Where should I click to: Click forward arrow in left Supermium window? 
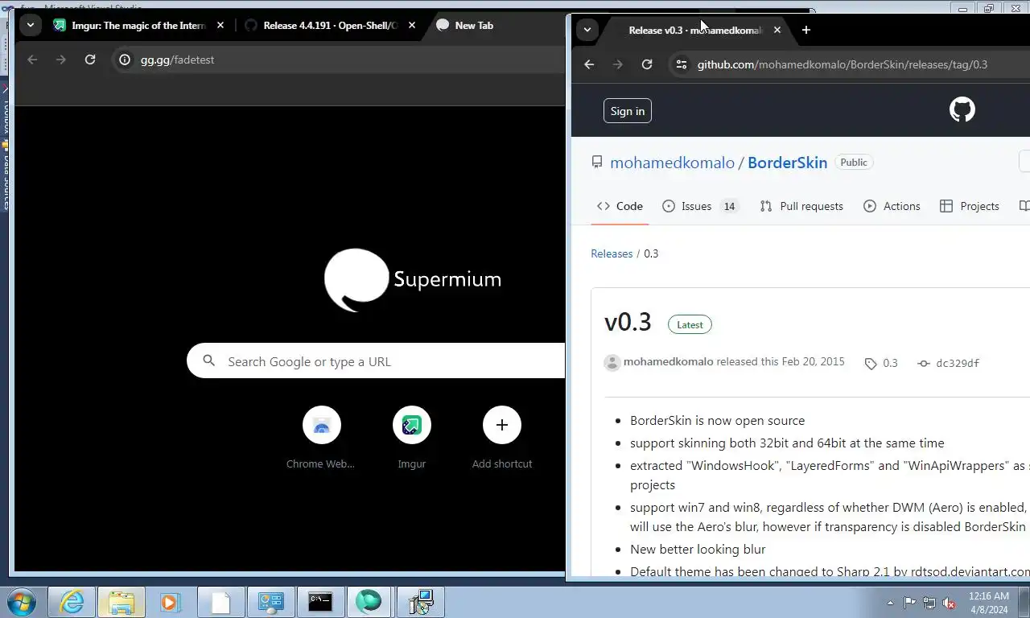click(x=61, y=60)
